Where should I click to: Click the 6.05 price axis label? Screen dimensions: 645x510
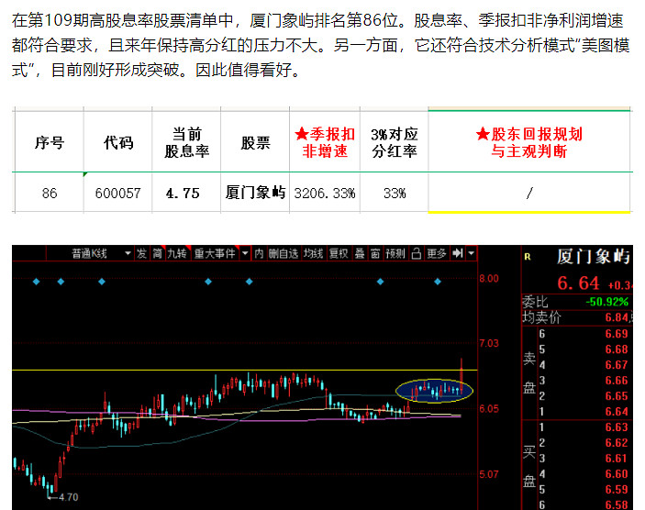(x=489, y=408)
